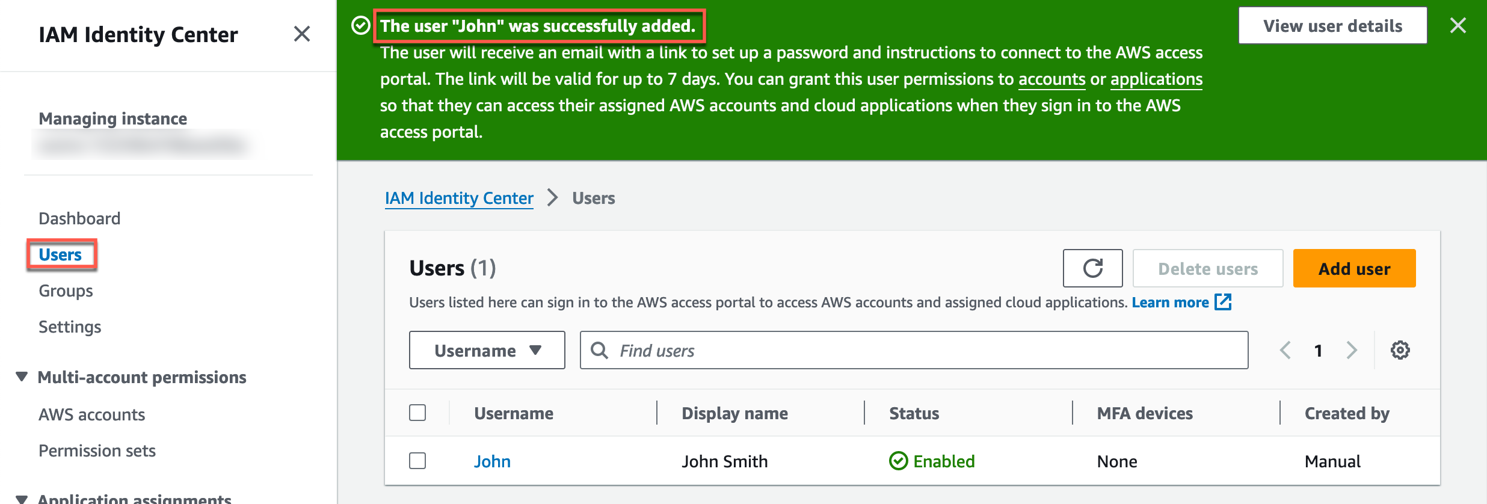Collapse Application assignments section
Viewport: 1487px width, 504px height.
click(22, 499)
